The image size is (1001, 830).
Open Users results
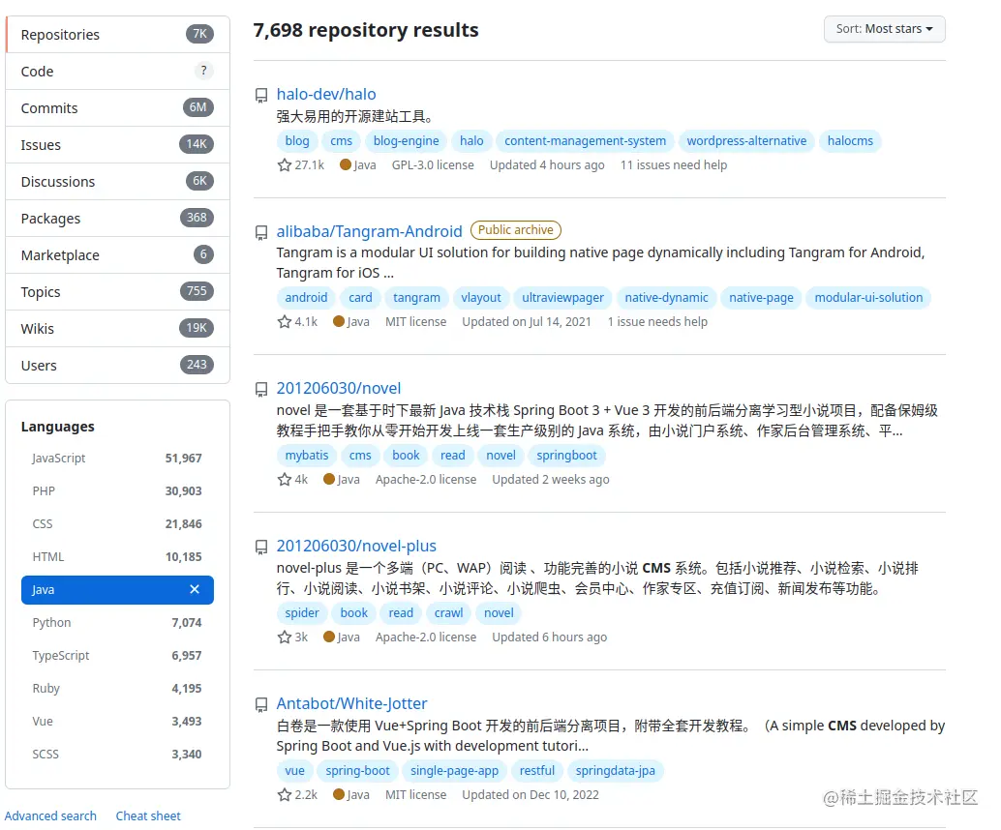(x=117, y=366)
